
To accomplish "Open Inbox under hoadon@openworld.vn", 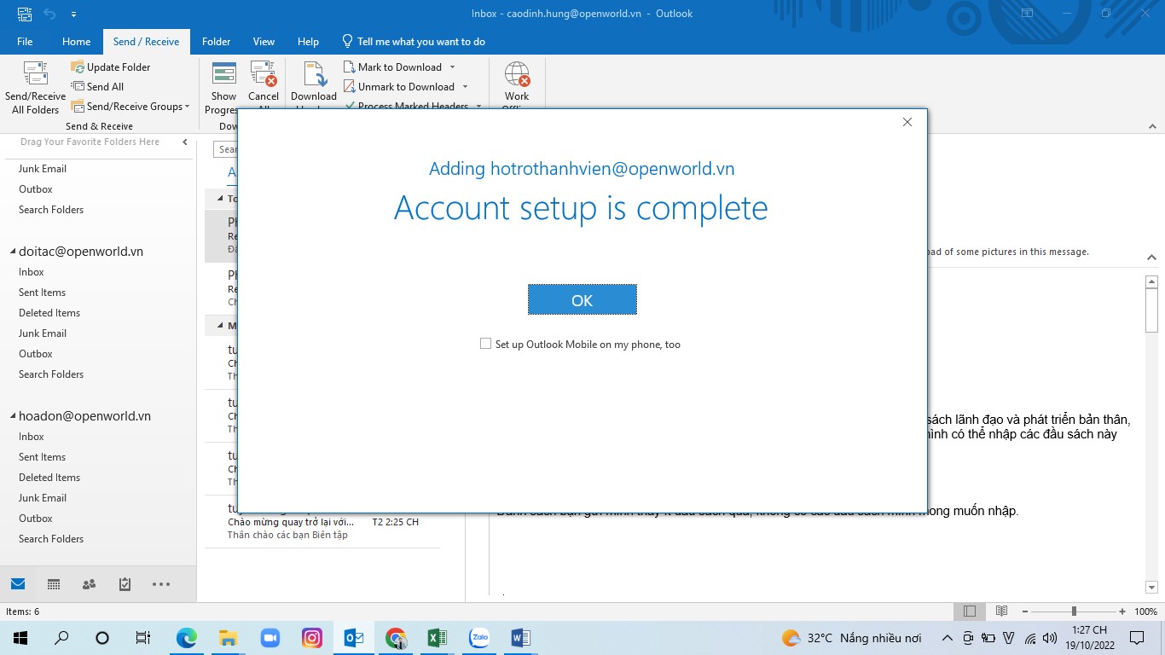I will [32, 437].
